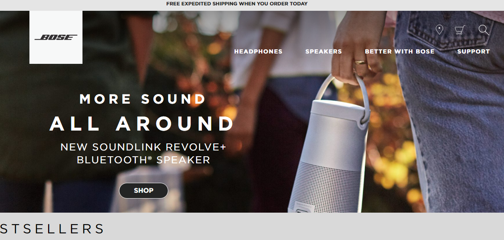Click the More Sound headline
Screen dimensions: 504x240
143,99
